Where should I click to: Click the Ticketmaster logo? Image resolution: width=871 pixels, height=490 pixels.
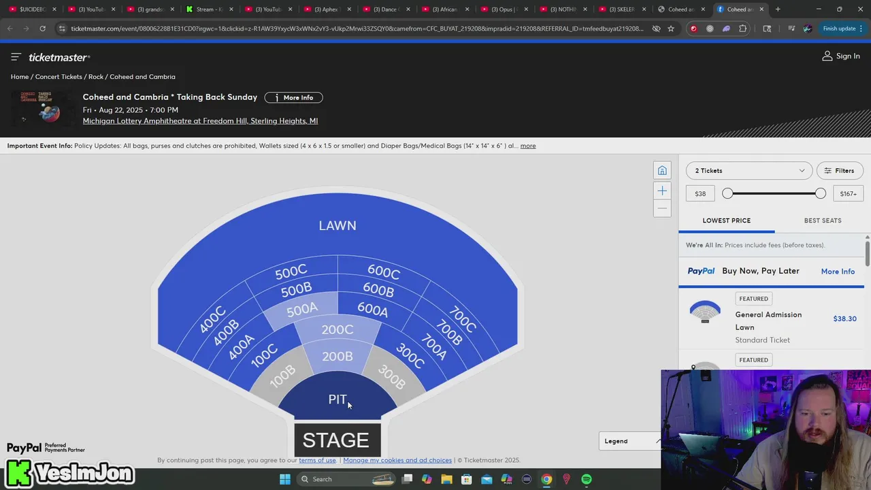tap(59, 57)
